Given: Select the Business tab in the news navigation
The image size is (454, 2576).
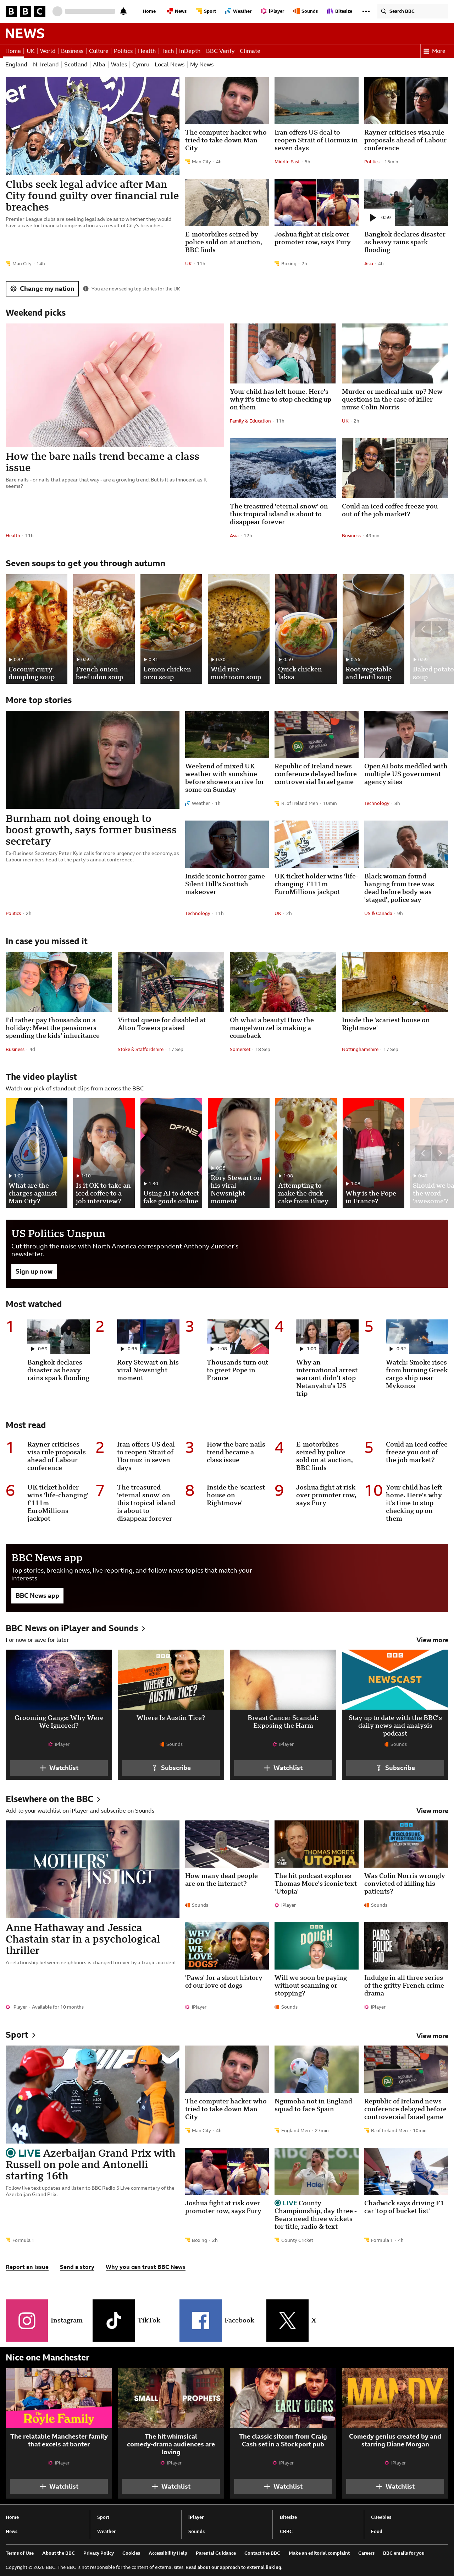Looking at the screenshot, I should 72,51.
